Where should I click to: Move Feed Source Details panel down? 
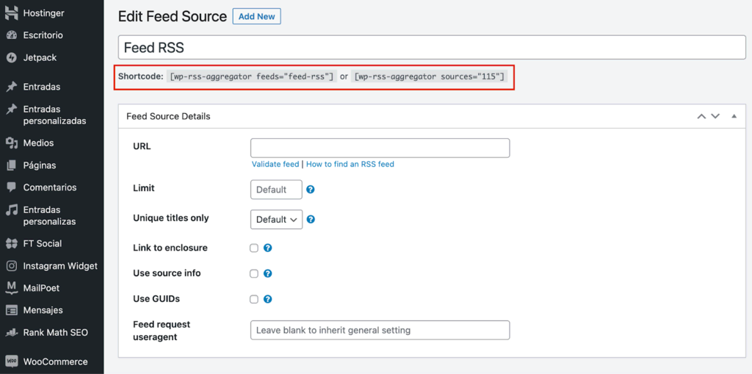pos(715,116)
